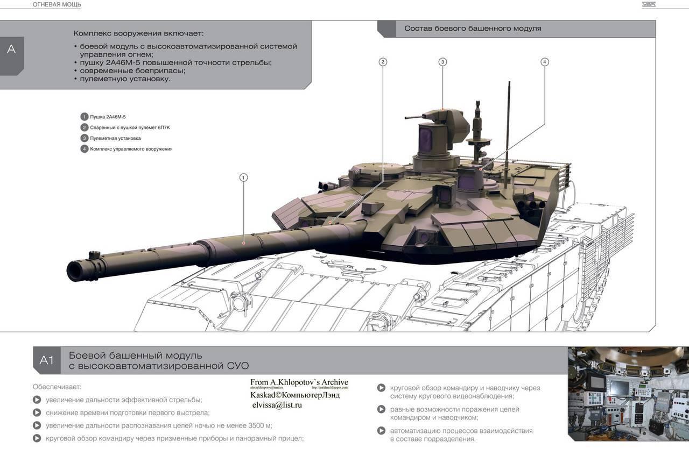Click the text 'в составе подразделения.'
This screenshot has width=689, height=463.
[433, 439]
